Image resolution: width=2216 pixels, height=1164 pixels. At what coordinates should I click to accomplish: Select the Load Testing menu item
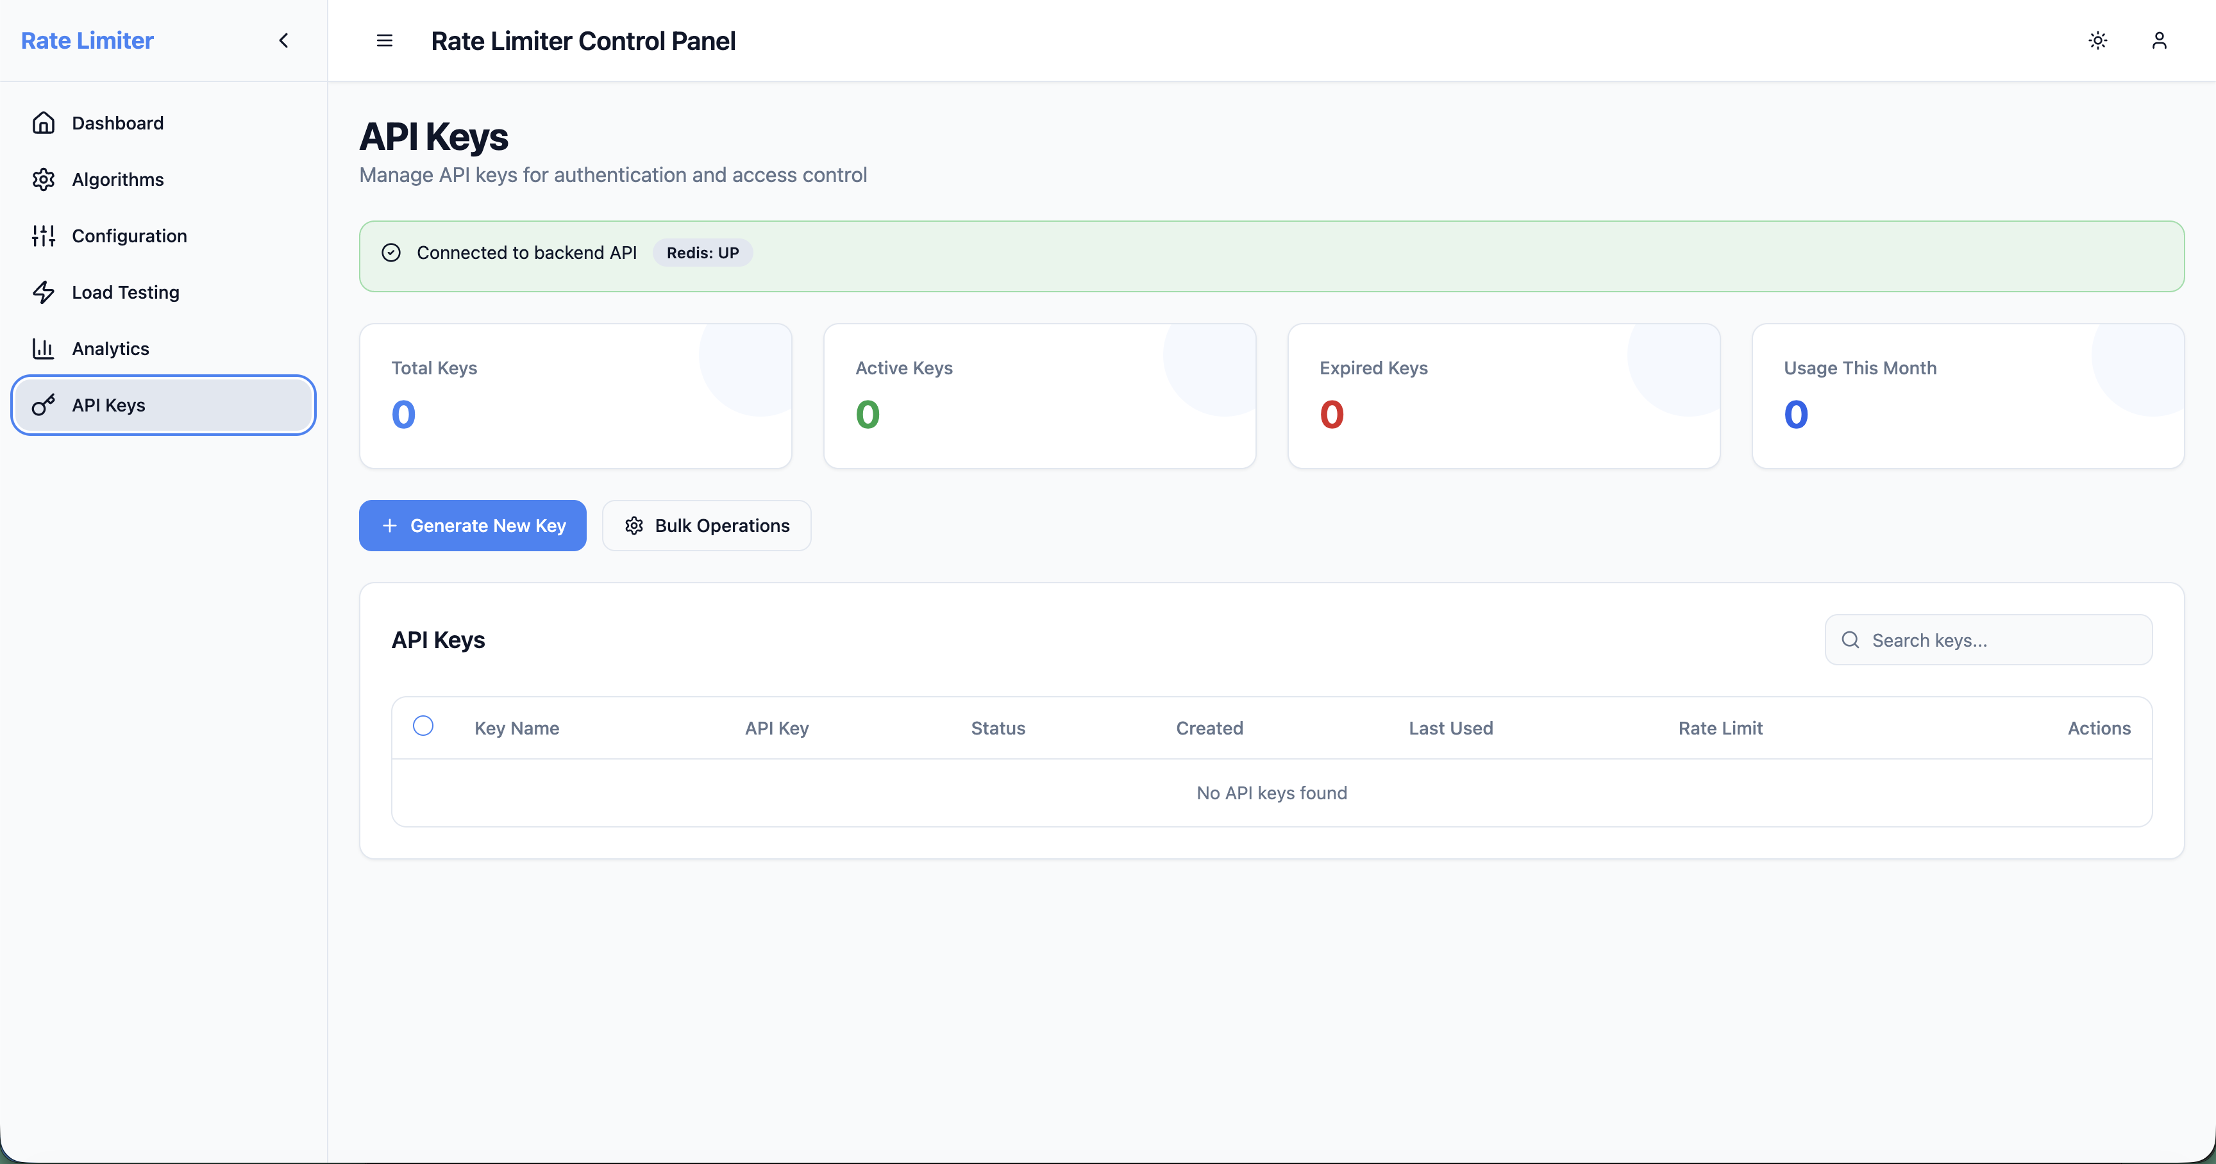[x=164, y=292]
